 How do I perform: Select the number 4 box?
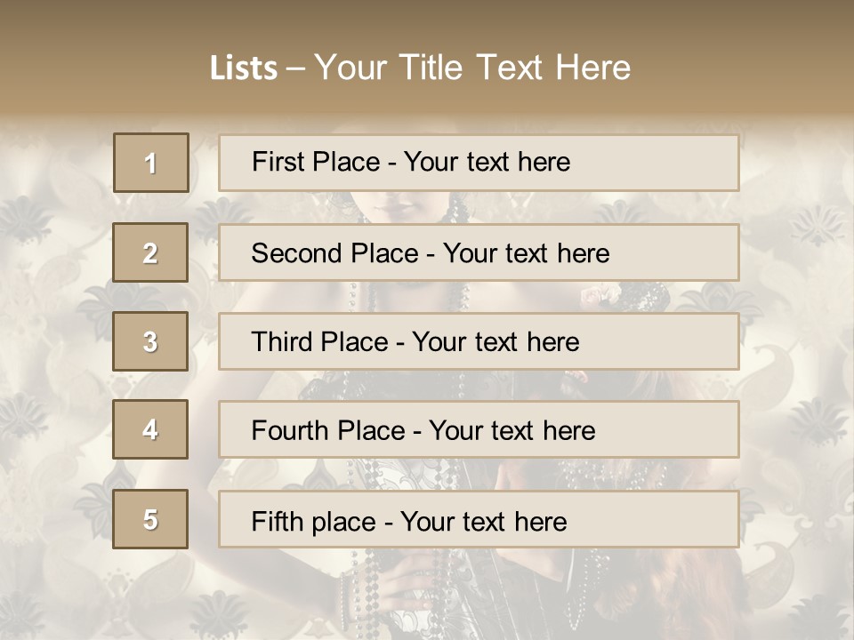click(150, 429)
